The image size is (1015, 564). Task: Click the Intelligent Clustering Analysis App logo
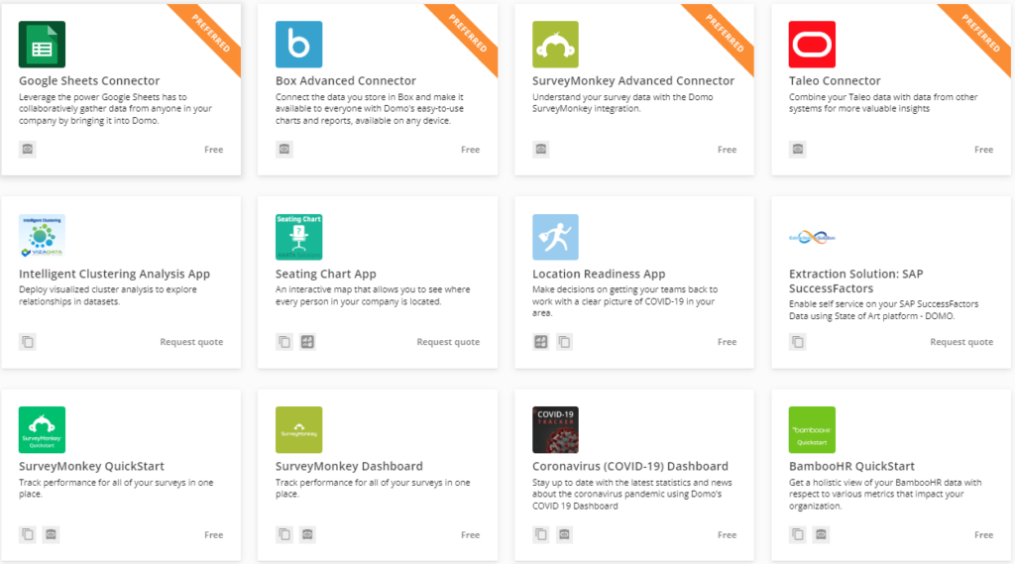tap(42, 238)
